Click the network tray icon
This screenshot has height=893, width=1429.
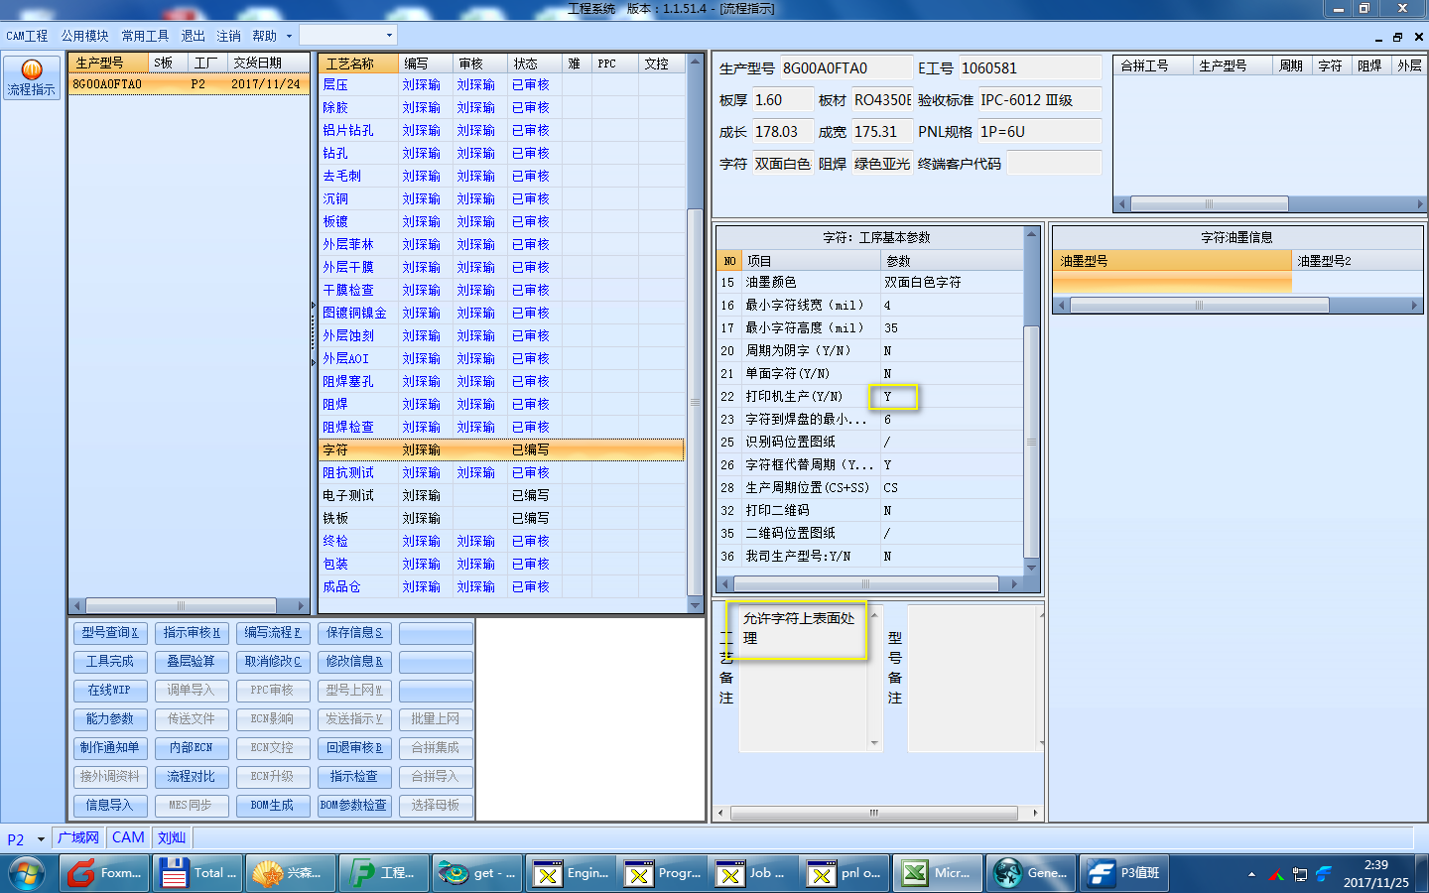point(1300,875)
